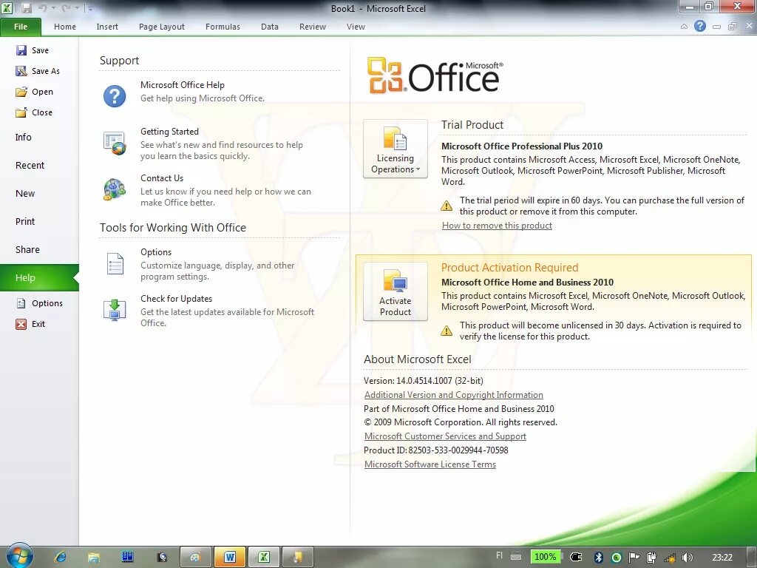
Task: Click the 'Check for Updates' title text
Action: [176, 299]
